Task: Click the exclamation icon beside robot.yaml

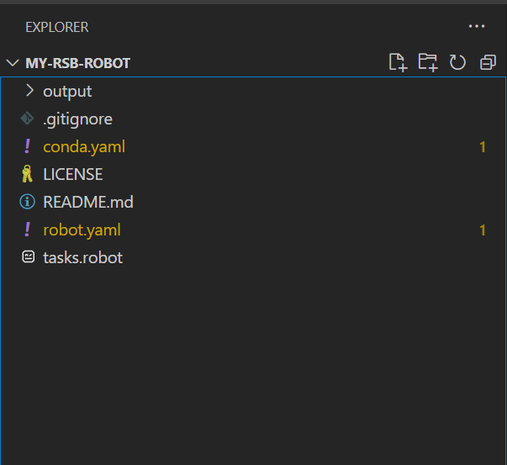Action: coord(28,230)
